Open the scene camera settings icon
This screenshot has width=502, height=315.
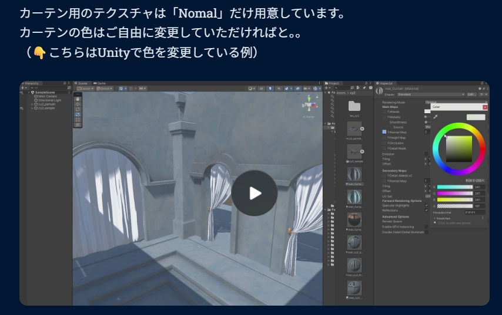306,89
